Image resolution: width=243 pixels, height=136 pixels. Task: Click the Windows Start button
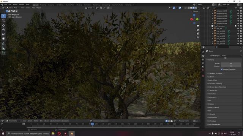tap(3, 133)
